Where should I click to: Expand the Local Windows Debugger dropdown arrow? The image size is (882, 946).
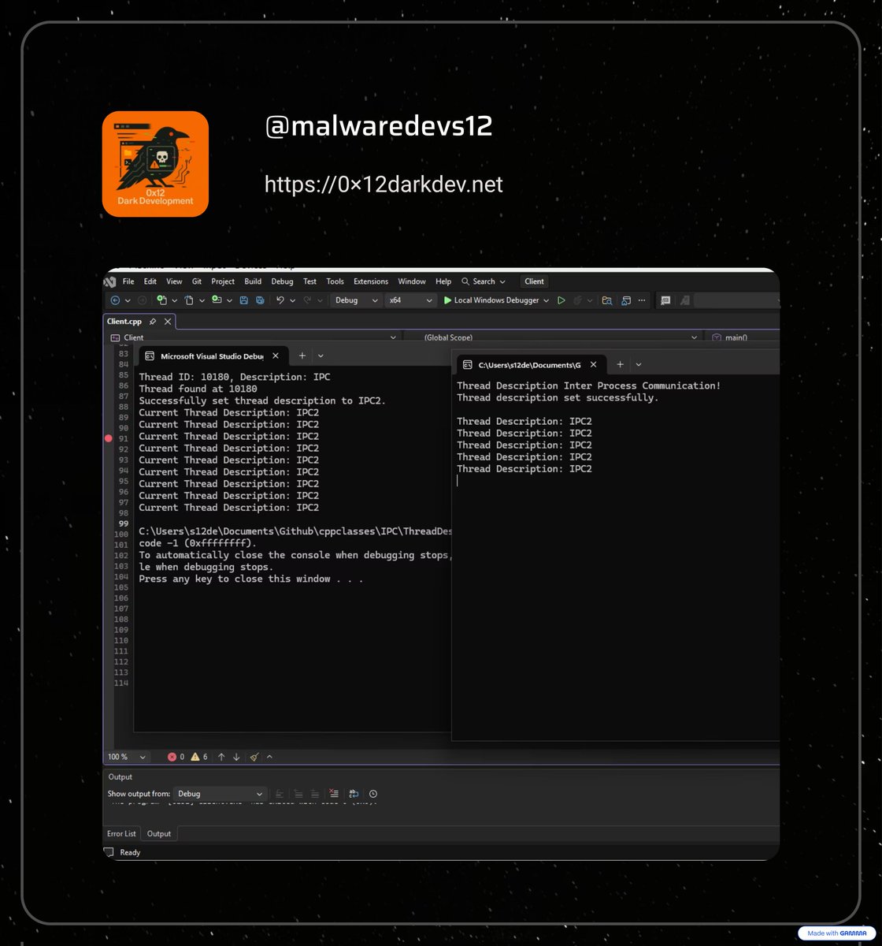click(x=547, y=300)
